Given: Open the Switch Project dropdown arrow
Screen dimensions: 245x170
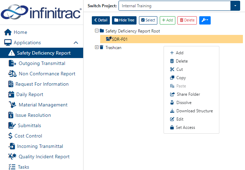Looking at the screenshot, I should (x=235, y=6).
